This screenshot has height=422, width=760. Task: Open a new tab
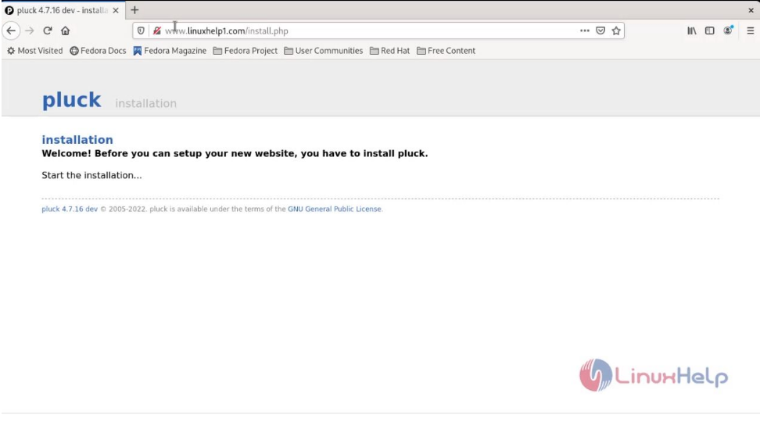134,9
